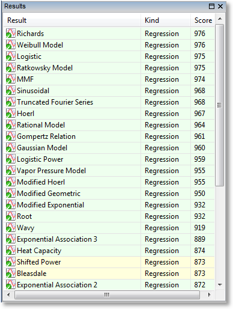Click the Rational Model row icon

[11, 124]
